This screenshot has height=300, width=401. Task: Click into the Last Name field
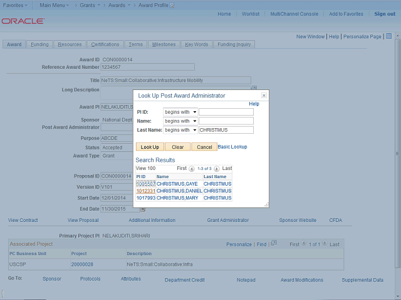[x=226, y=130]
